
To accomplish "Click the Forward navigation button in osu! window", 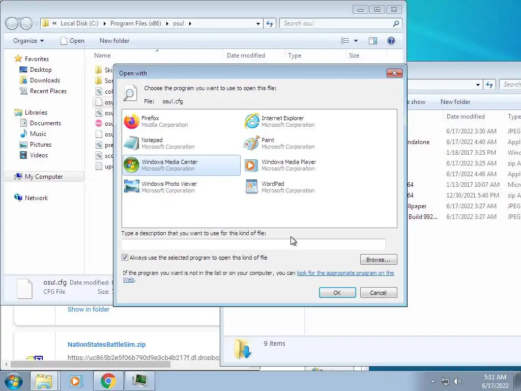I will [25, 23].
